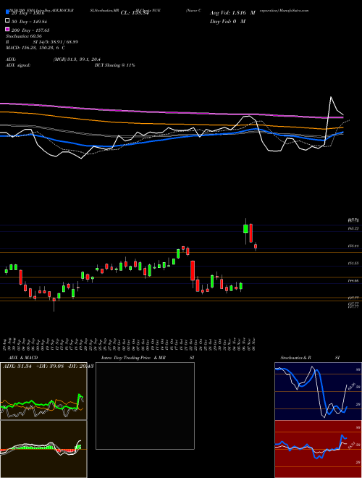Click the 151.33 price axis label
The width and height of the screenshot is (362, 478).
[353, 263]
